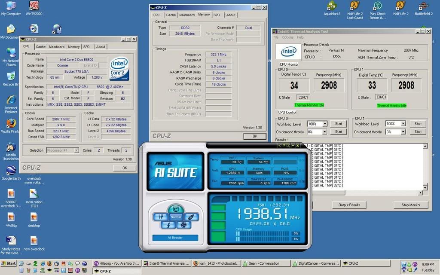Image resolution: width=440 pixels, height=275 pixels.
Task: Click the Windows Start button
Action: coord(9,263)
